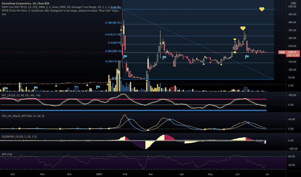This screenshot has height=177, width=301.
Task: Open the blue flag in late-December volume bars
Action: pyautogui.click(x=98, y=87)
